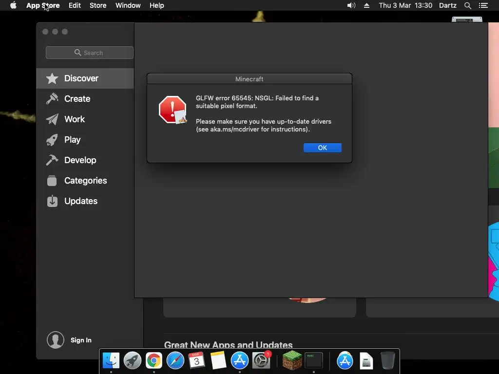499x374 pixels.
Task: Open the Window menu
Action: 128,5
